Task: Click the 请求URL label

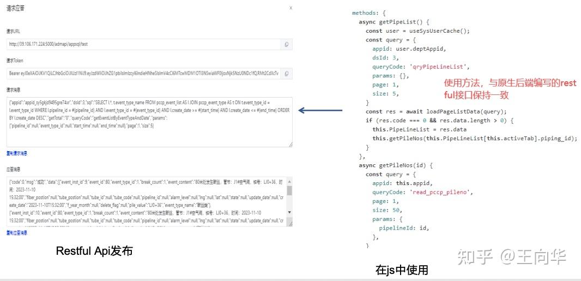Action: coord(13,32)
